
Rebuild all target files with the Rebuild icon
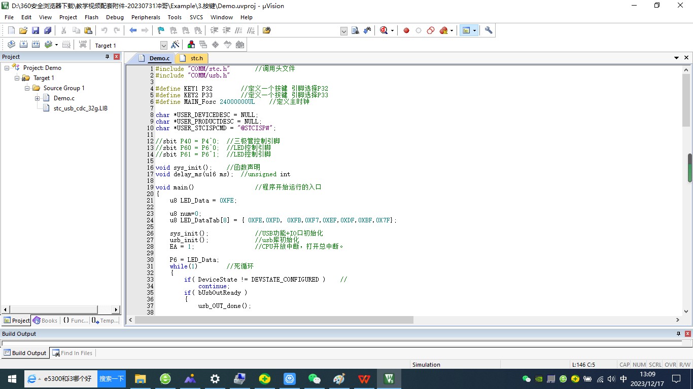[x=36, y=45]
